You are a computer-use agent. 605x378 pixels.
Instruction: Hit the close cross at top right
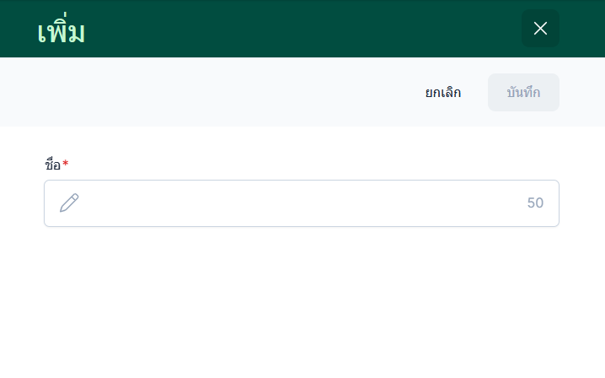click(540, 29)
